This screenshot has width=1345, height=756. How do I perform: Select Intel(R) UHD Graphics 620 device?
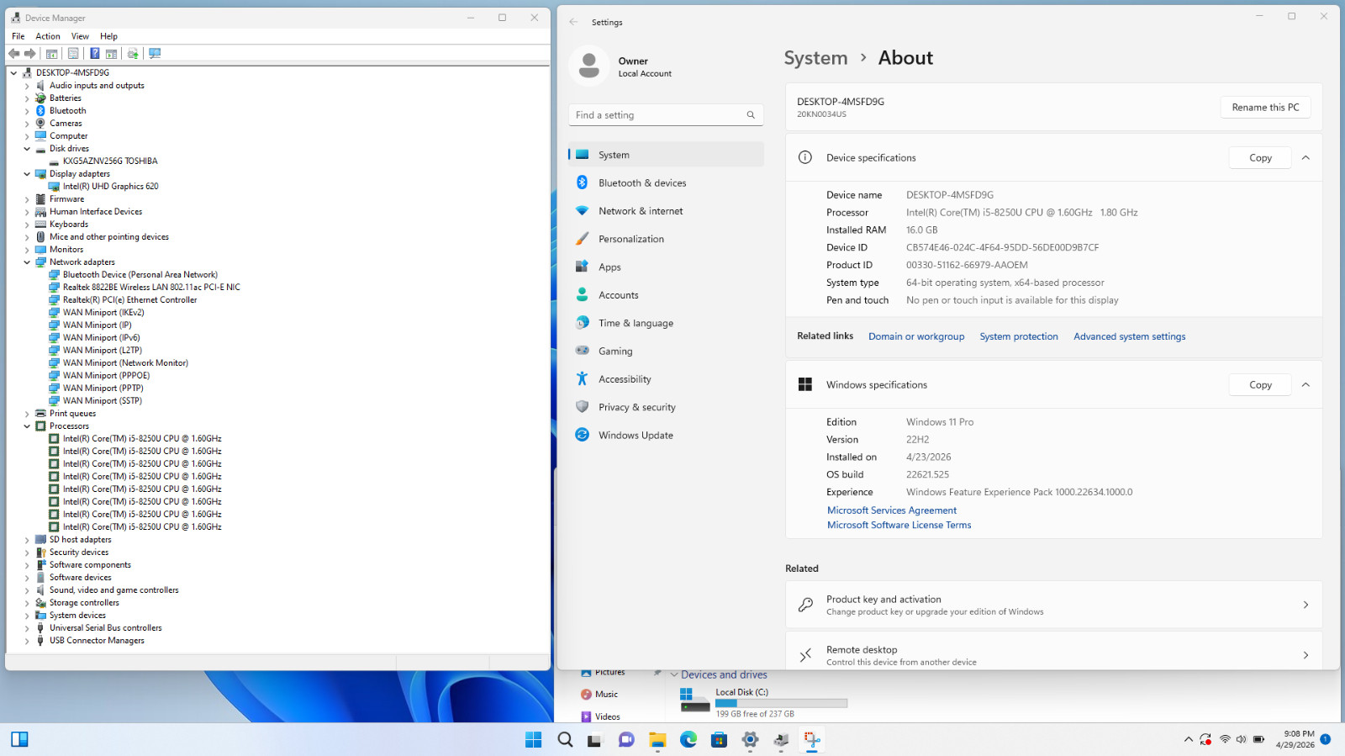pyautogui.click(x=110, y=187)
